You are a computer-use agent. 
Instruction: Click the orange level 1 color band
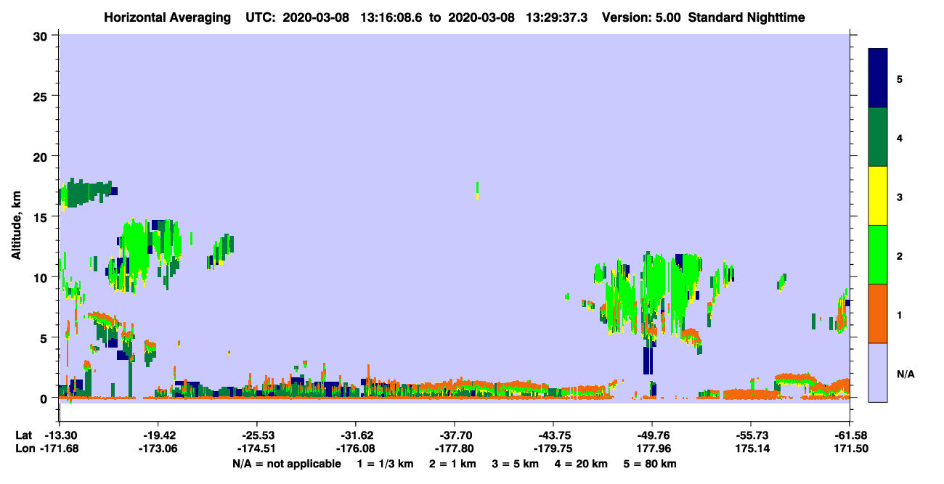tap(878, 313)
